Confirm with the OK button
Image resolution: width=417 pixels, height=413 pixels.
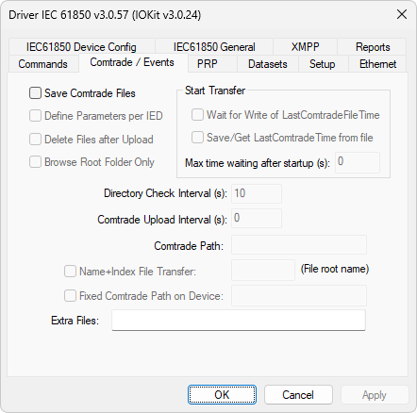click(222, 395)
